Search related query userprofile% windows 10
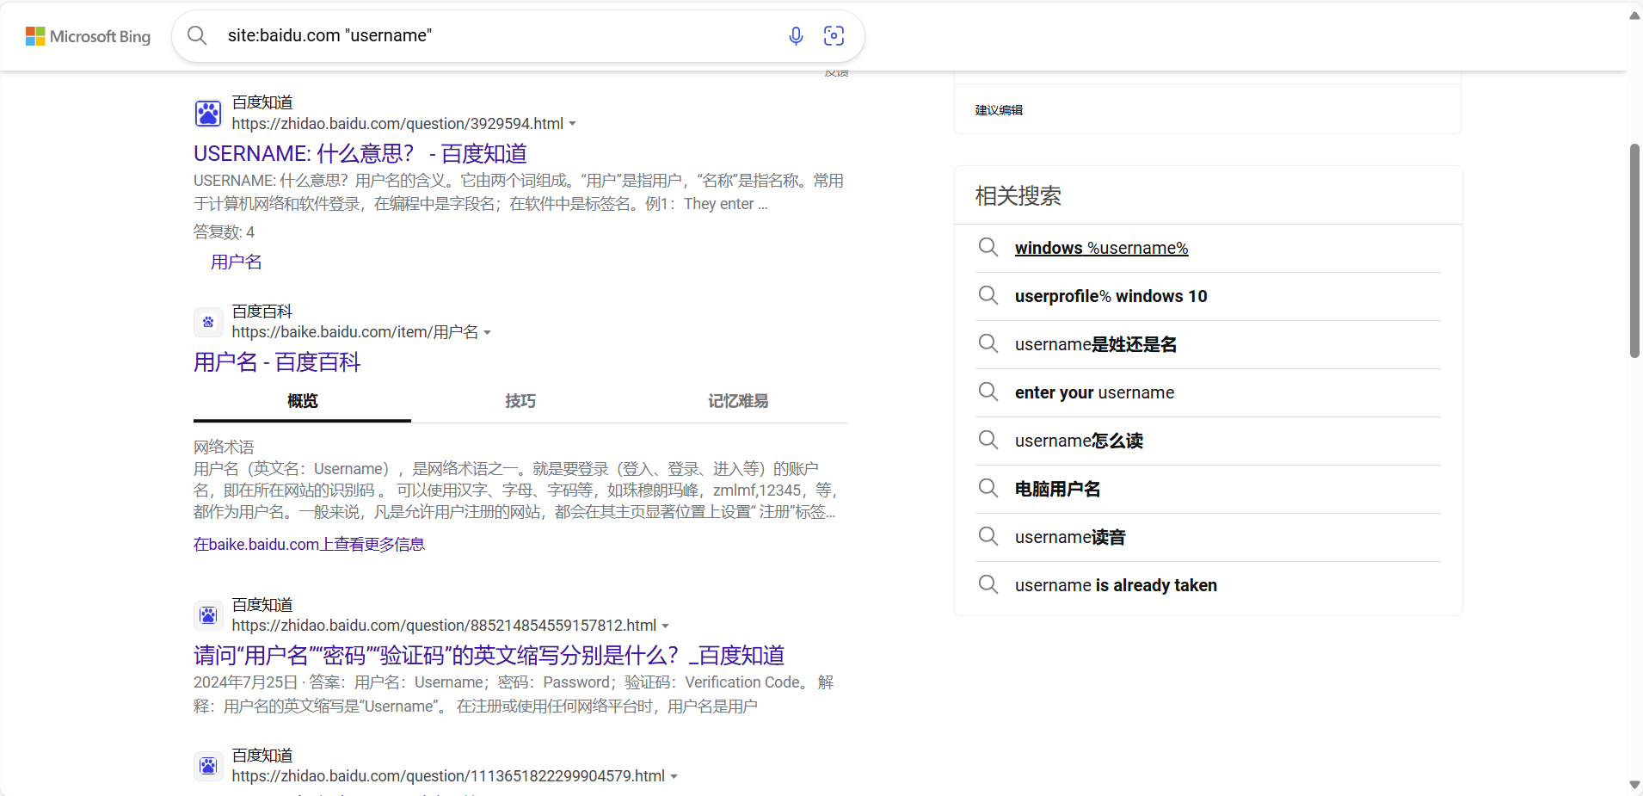The height and width of the screenshot is (796, 1643). pyautogui.click(x=1111, y=296)
